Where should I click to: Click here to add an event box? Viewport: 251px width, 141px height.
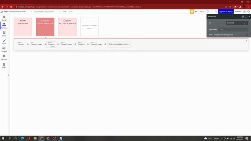pos(89,27)
